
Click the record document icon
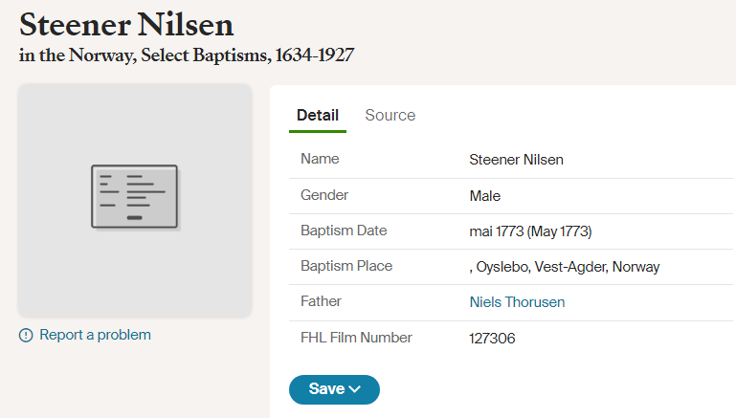[x=135, y=197]
